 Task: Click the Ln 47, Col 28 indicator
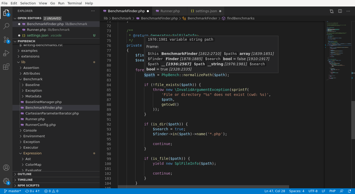(x=275, y=191)
